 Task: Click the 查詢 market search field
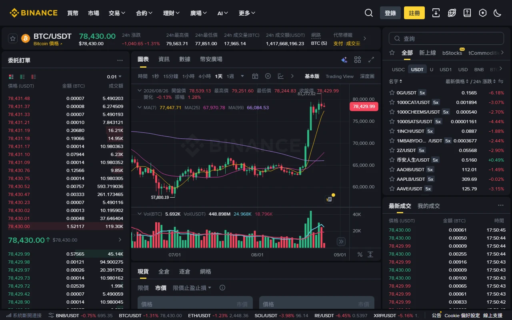pyautogui.click(x=446, y=38)
